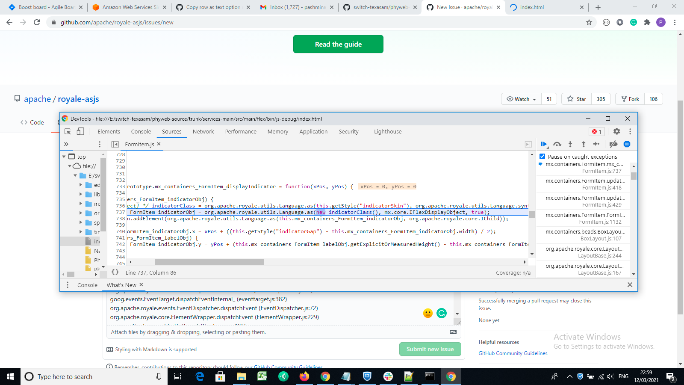Select call stack frame LayoutBase.js:244
Screen dimensions: 684x385
pos(583,252)
